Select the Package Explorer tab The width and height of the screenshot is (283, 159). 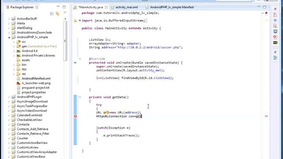(22, 7)
